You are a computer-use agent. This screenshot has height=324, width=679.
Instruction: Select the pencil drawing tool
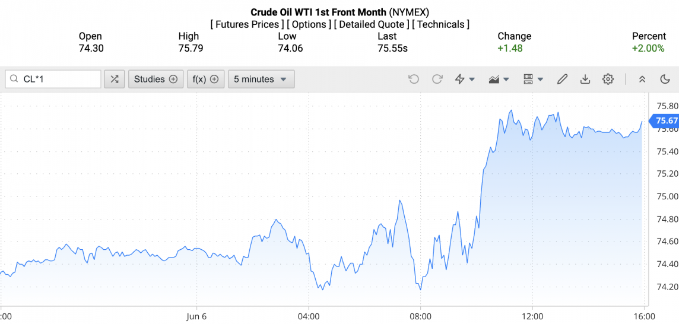coord(562,79)
